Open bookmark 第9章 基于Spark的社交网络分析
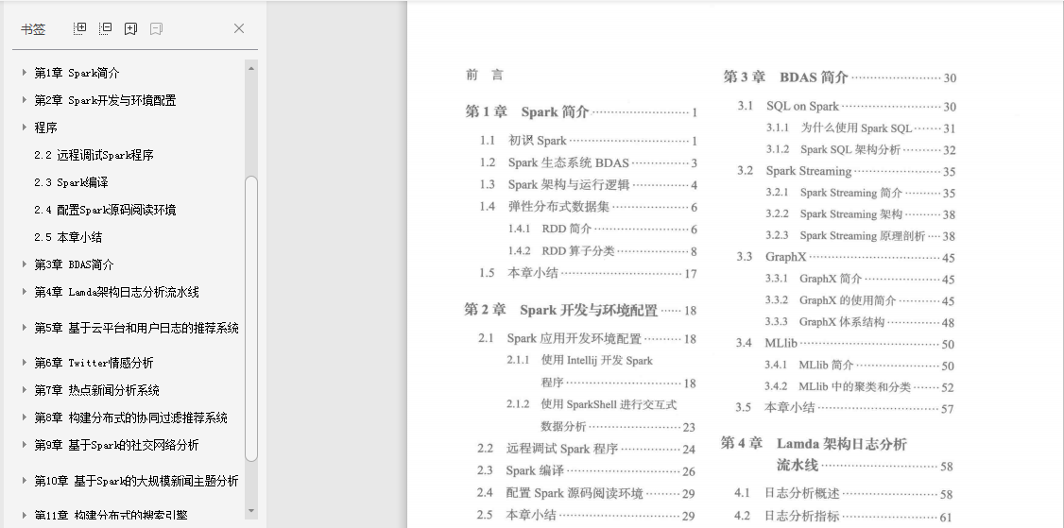1064x528 pixels. (x=117, y=445)
